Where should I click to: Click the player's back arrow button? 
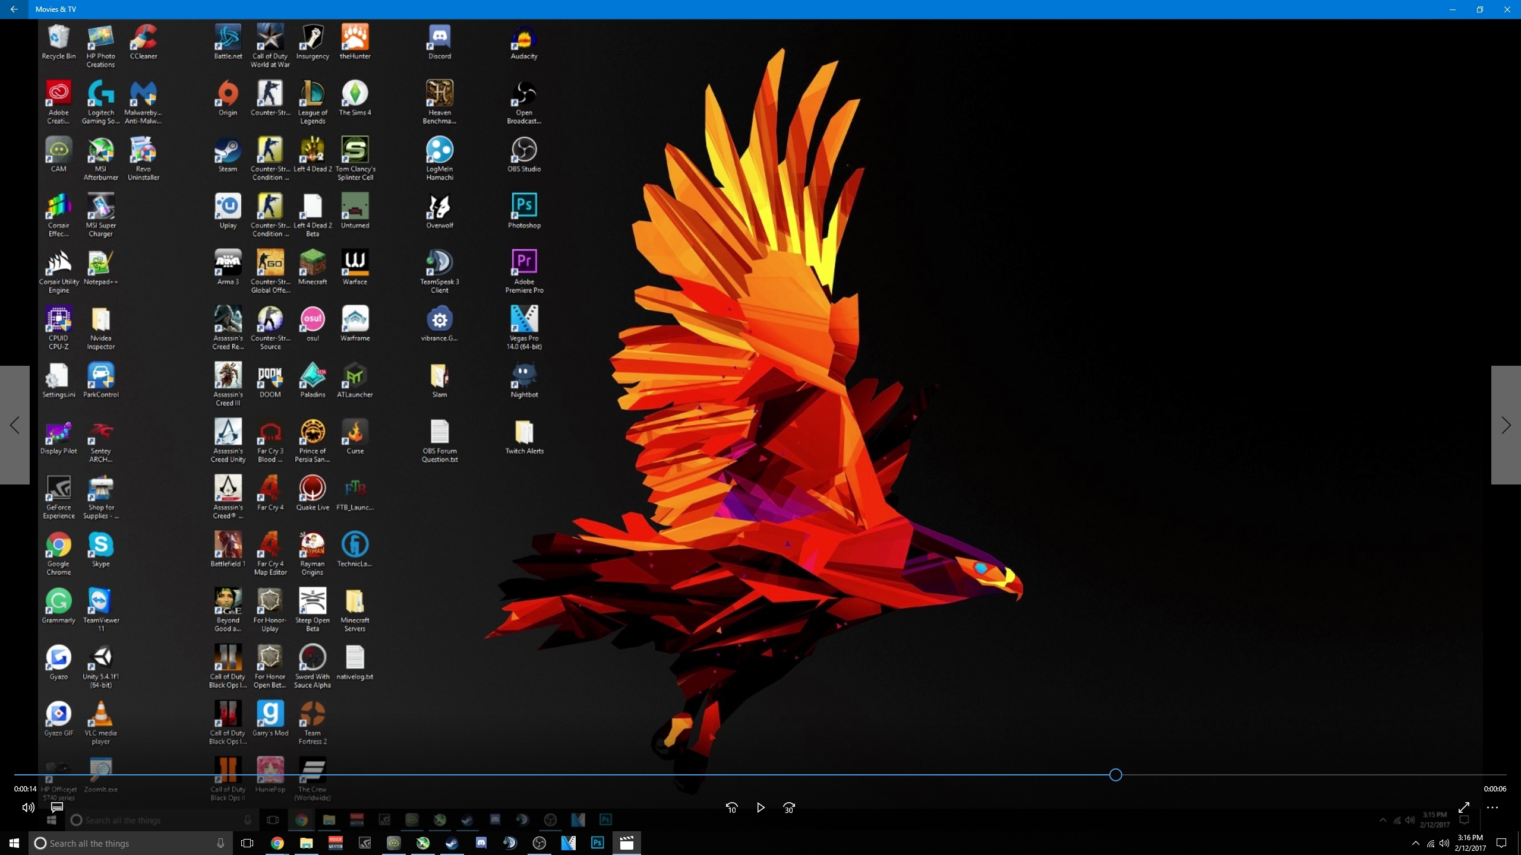pyautogui.click(x=14, y=9)
